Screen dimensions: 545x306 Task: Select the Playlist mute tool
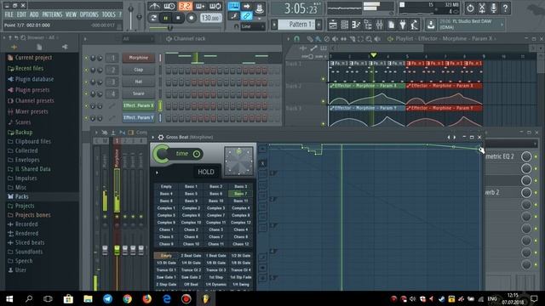(335, 39)
